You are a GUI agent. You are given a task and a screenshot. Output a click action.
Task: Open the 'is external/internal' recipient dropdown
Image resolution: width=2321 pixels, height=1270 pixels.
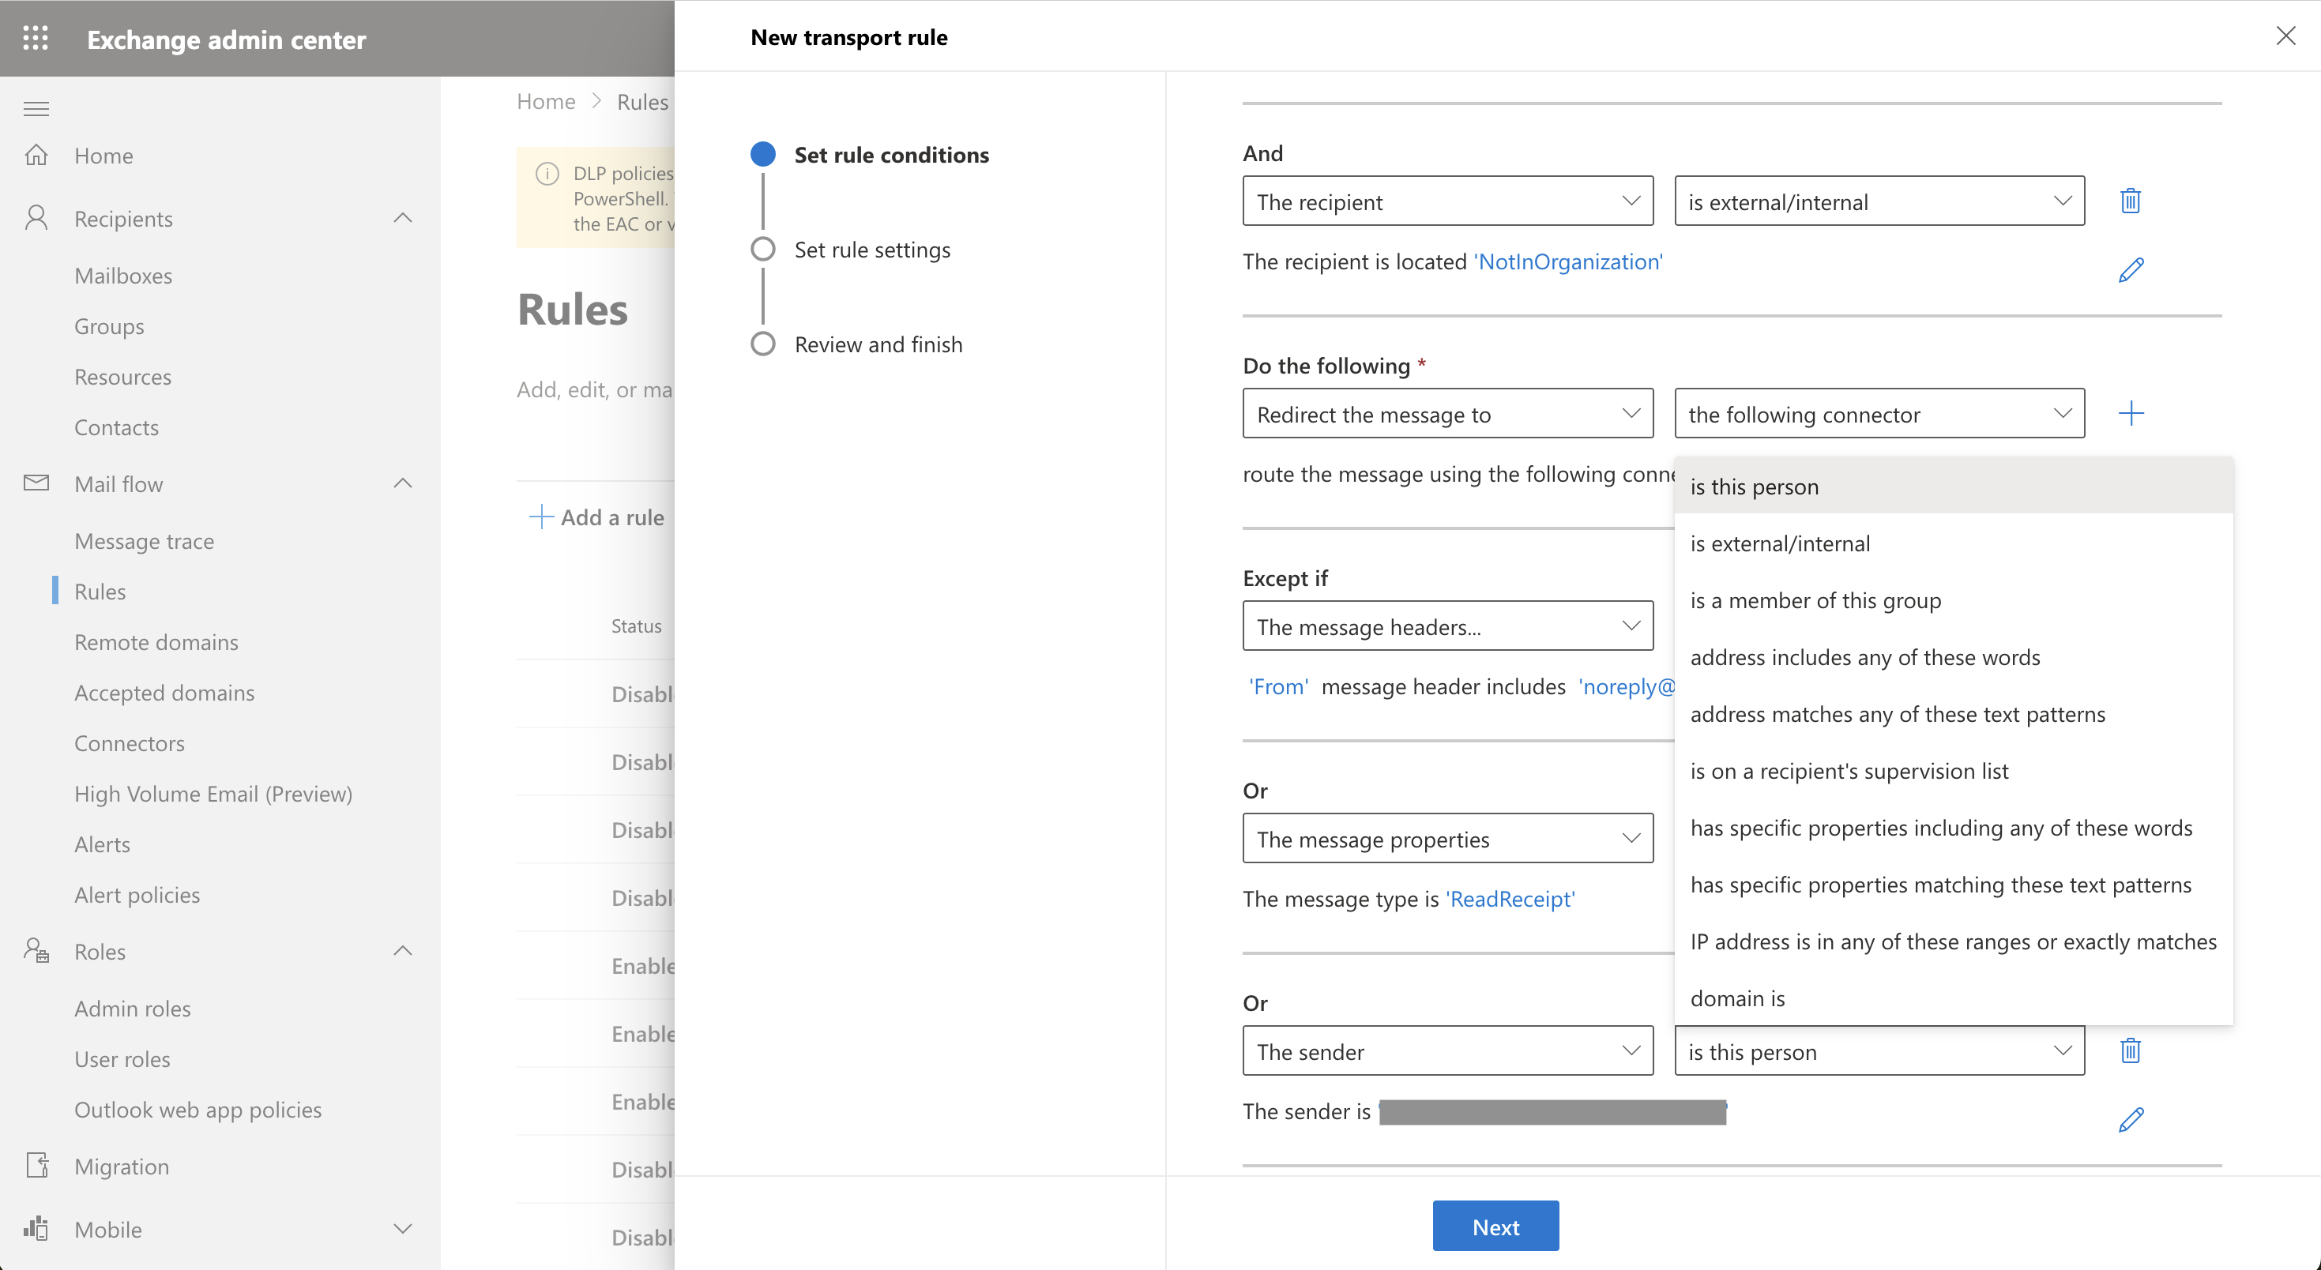[x=1879, y=201]
